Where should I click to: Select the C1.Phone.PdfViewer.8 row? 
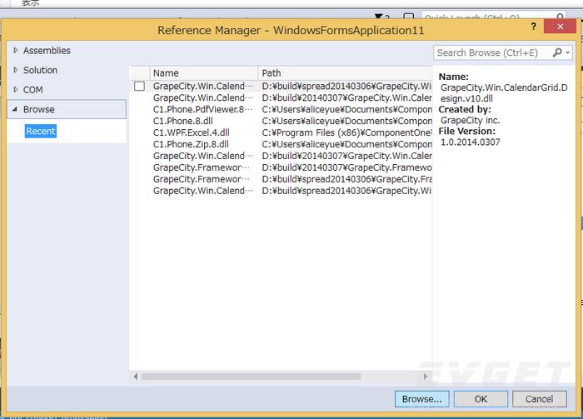click(x=282, y=109)
